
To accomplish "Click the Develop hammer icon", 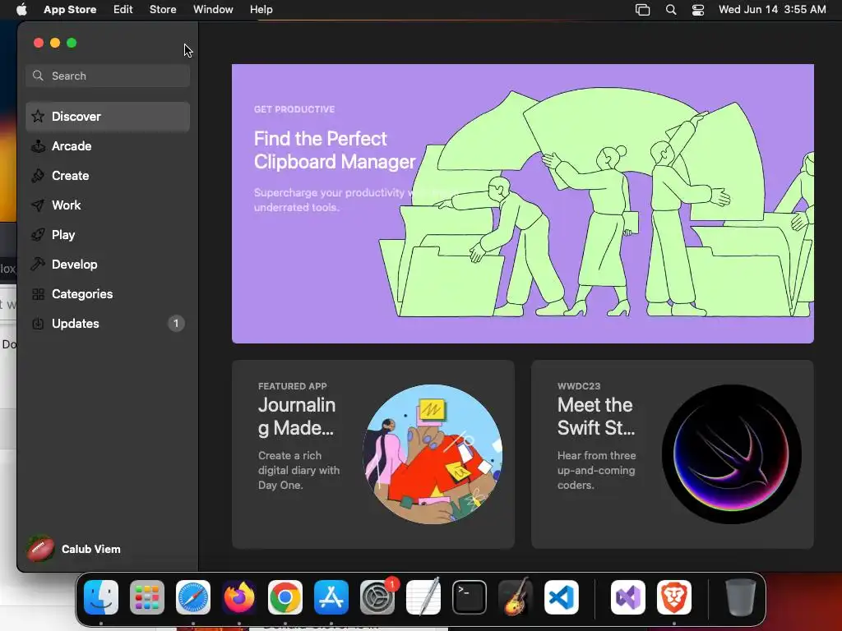I will point(38,264).
